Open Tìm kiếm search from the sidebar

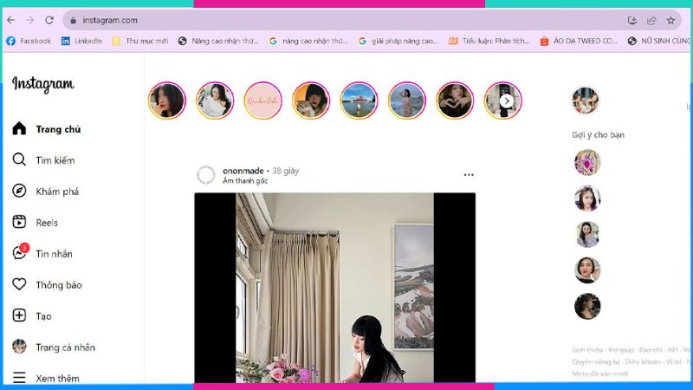(19, 160)
